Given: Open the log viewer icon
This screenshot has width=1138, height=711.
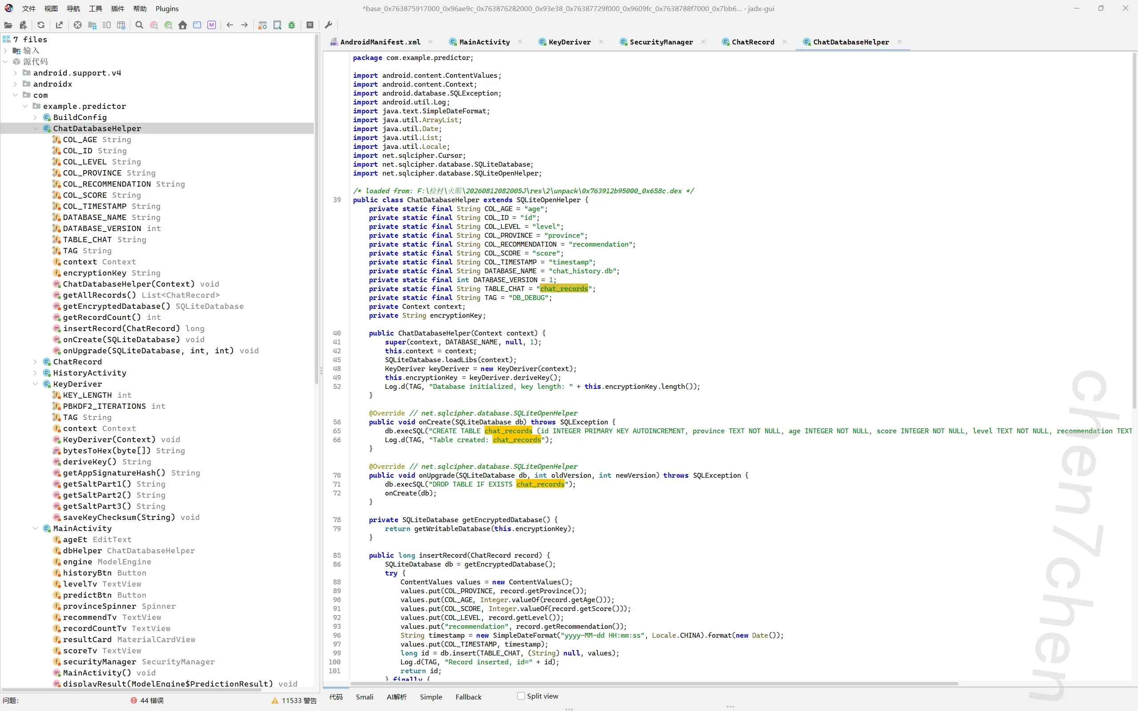Looking at the screenshot, I should 310,25.
